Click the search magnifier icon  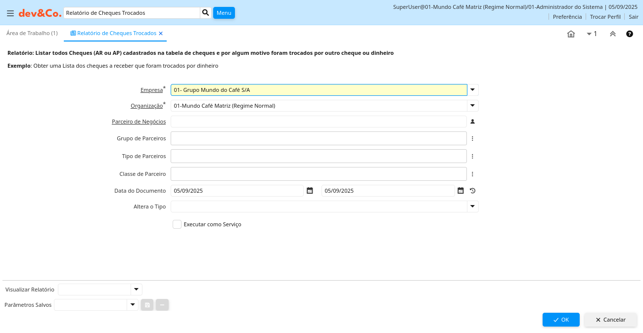point(205,13)
